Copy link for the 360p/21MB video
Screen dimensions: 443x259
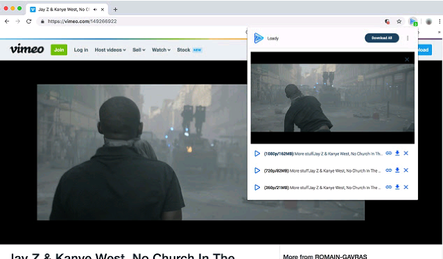[389, 187]
